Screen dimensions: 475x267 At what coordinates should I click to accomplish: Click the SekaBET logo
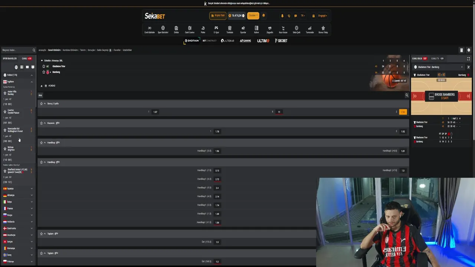155,16
